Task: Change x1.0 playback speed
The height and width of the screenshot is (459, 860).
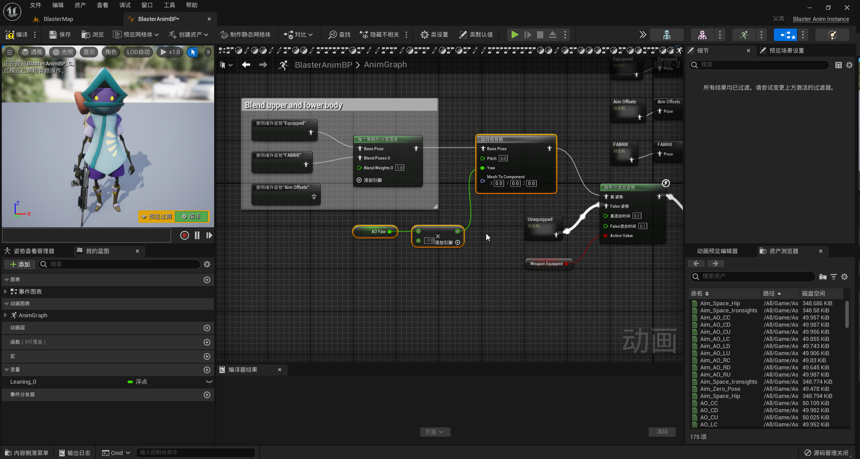Action: [170, 52]
